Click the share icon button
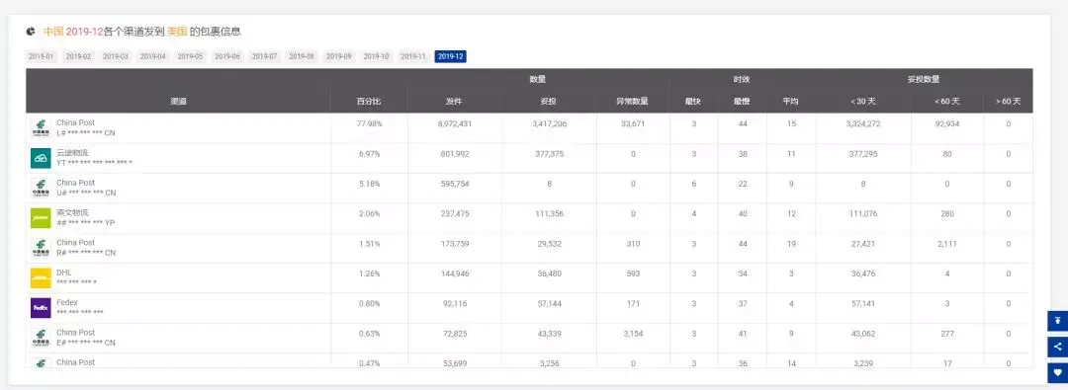The height and width of the screenshot is (390, 1068). tap(1057, 347)
